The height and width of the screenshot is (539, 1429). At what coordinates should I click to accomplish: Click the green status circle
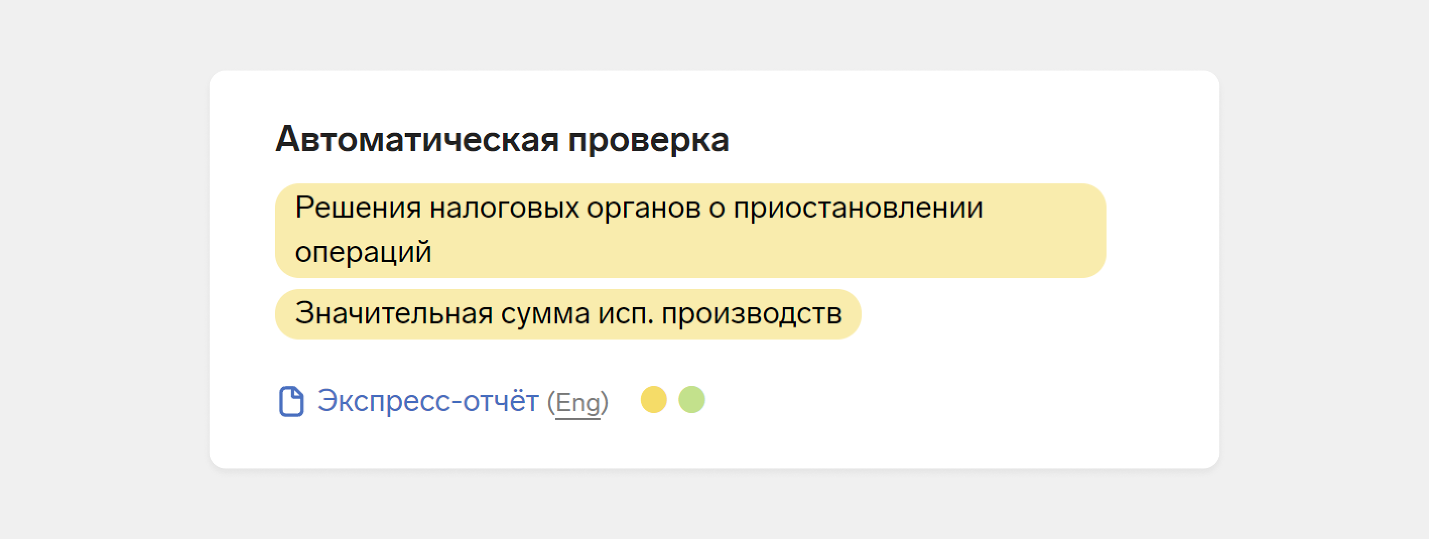692,400
